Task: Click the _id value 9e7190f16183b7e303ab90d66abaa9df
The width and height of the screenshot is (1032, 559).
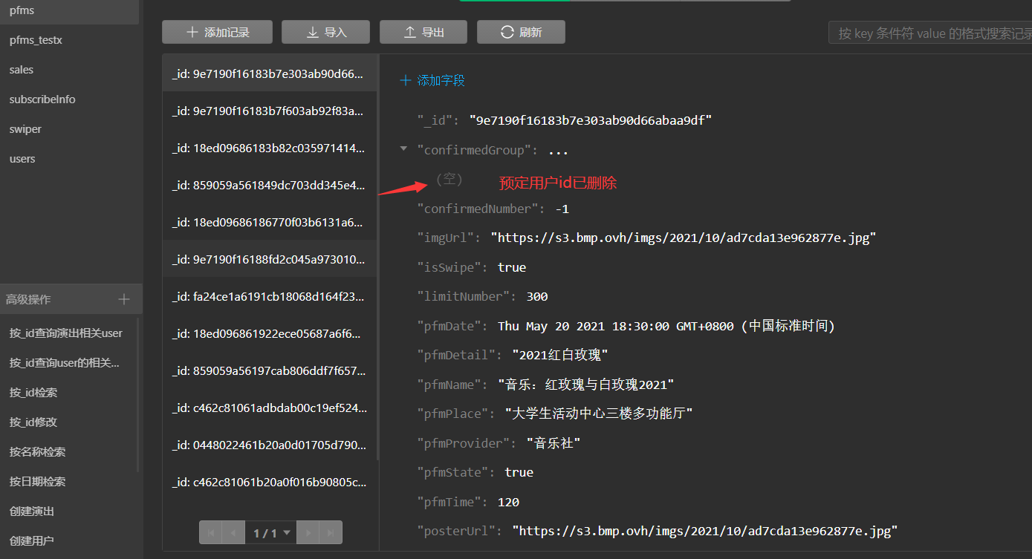Action: [x=591, y=120]
